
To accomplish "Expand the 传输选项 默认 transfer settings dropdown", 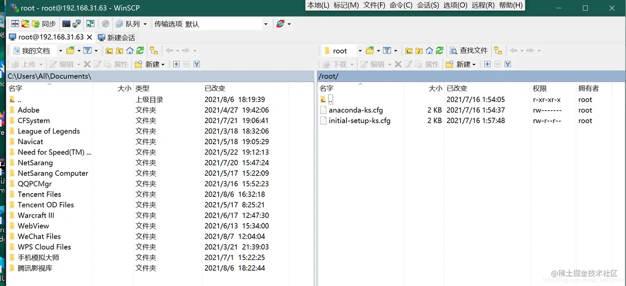I will point(266,24).
